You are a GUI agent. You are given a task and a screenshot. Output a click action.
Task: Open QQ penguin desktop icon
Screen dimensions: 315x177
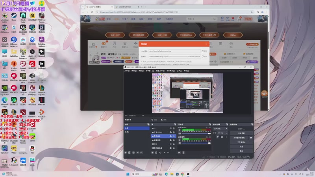coord(32,149)
